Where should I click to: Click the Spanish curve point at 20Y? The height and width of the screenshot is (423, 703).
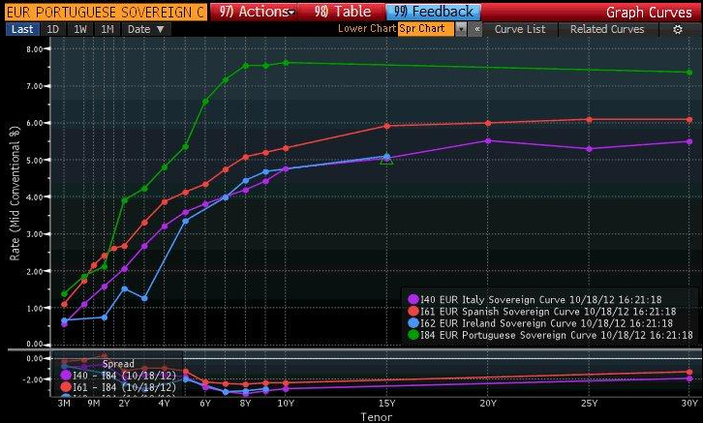[488, 123]
